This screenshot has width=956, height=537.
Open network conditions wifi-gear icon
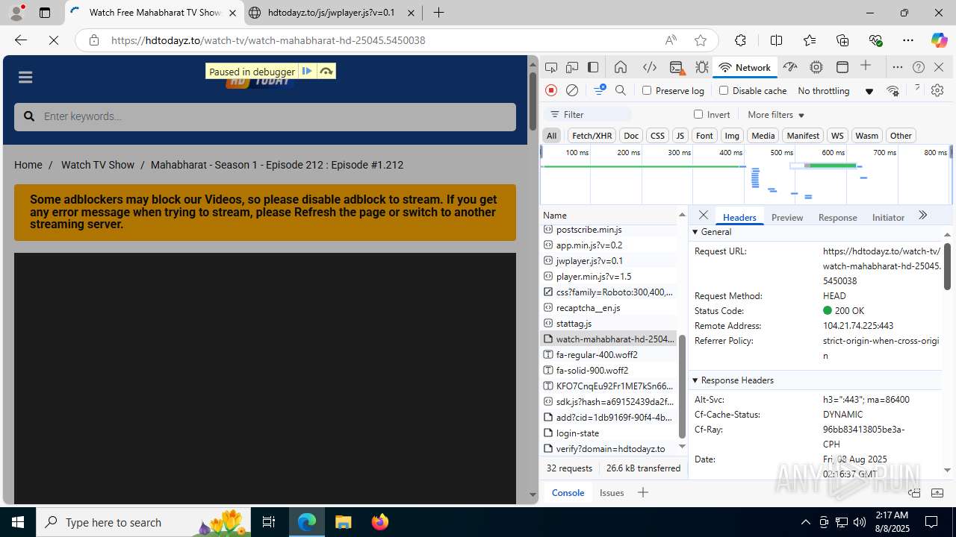tap(893, 90)
